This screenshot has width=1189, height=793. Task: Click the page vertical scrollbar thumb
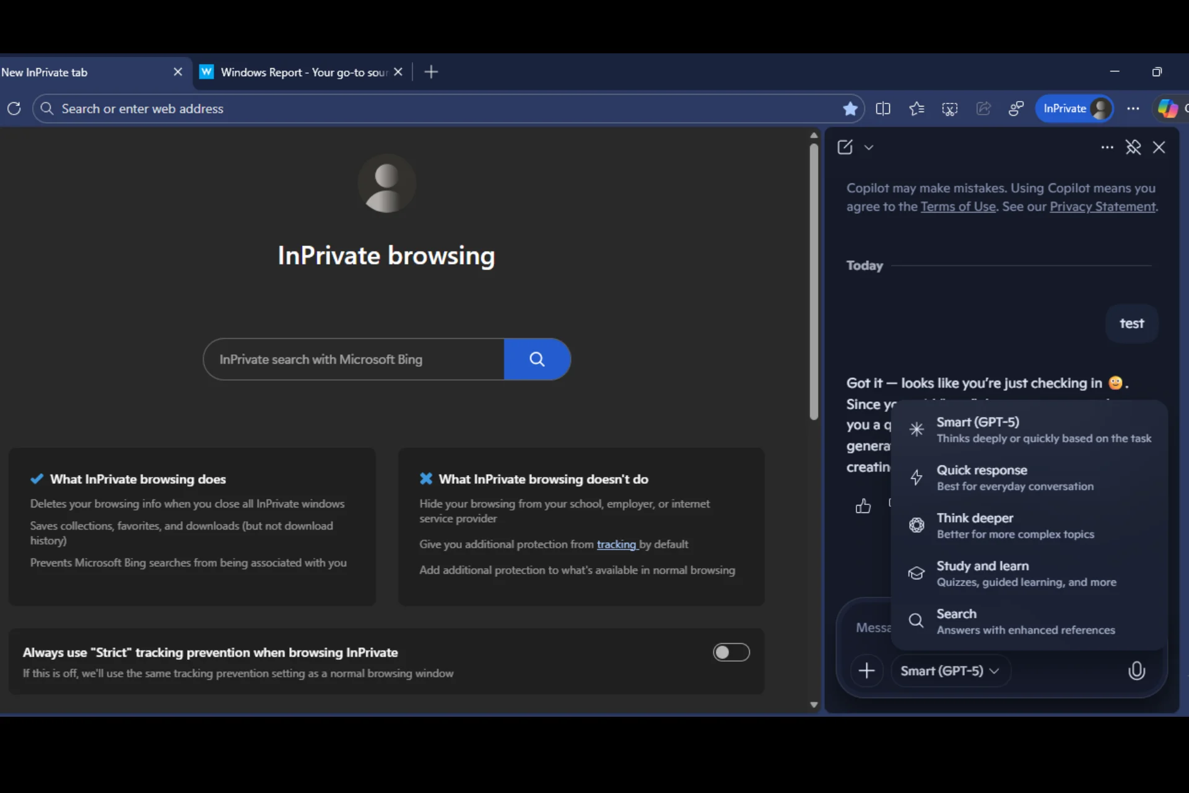point(814,282)
